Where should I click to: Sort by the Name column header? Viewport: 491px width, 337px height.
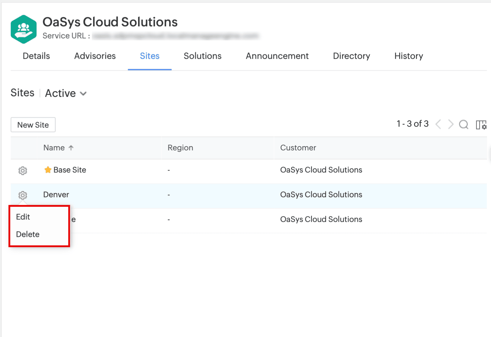[x=54, y=148]
